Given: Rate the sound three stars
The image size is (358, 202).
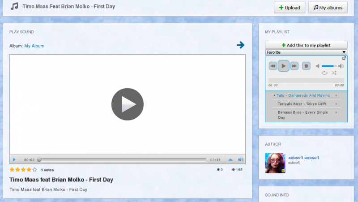Looking at the screenshot, I should click(23, 170).
